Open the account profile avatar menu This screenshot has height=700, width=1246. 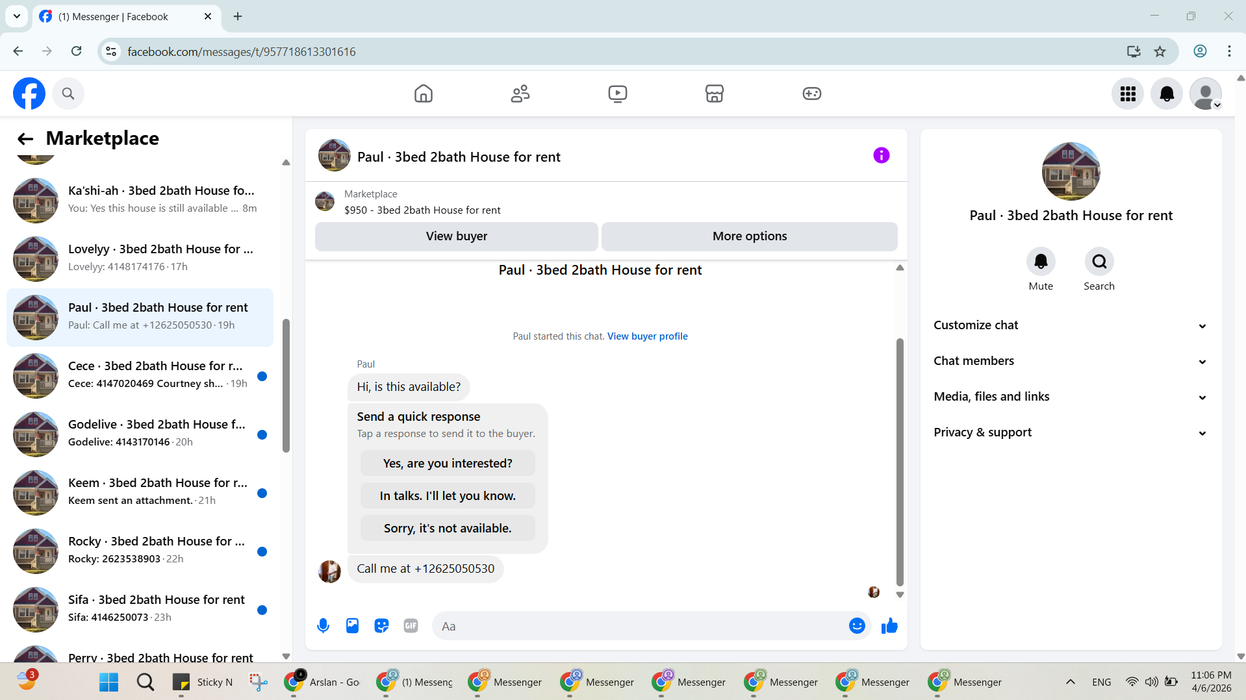1206,94
